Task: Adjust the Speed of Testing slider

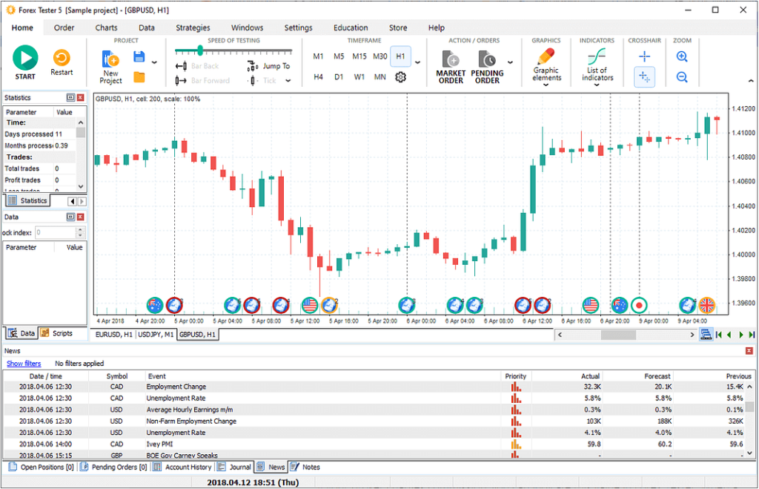Action: [x=200, y=51]
